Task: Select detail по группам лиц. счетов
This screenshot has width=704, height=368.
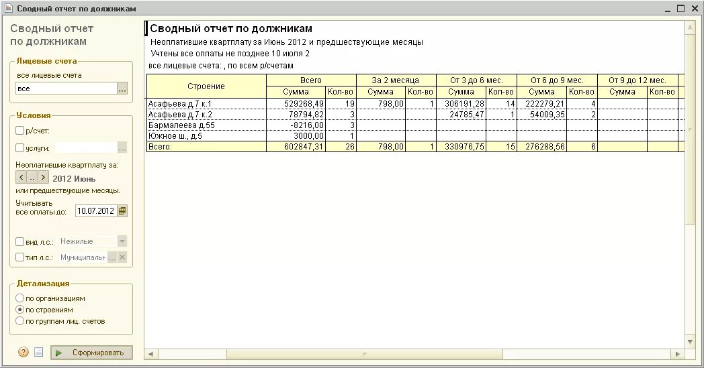Action: [19, 320]
